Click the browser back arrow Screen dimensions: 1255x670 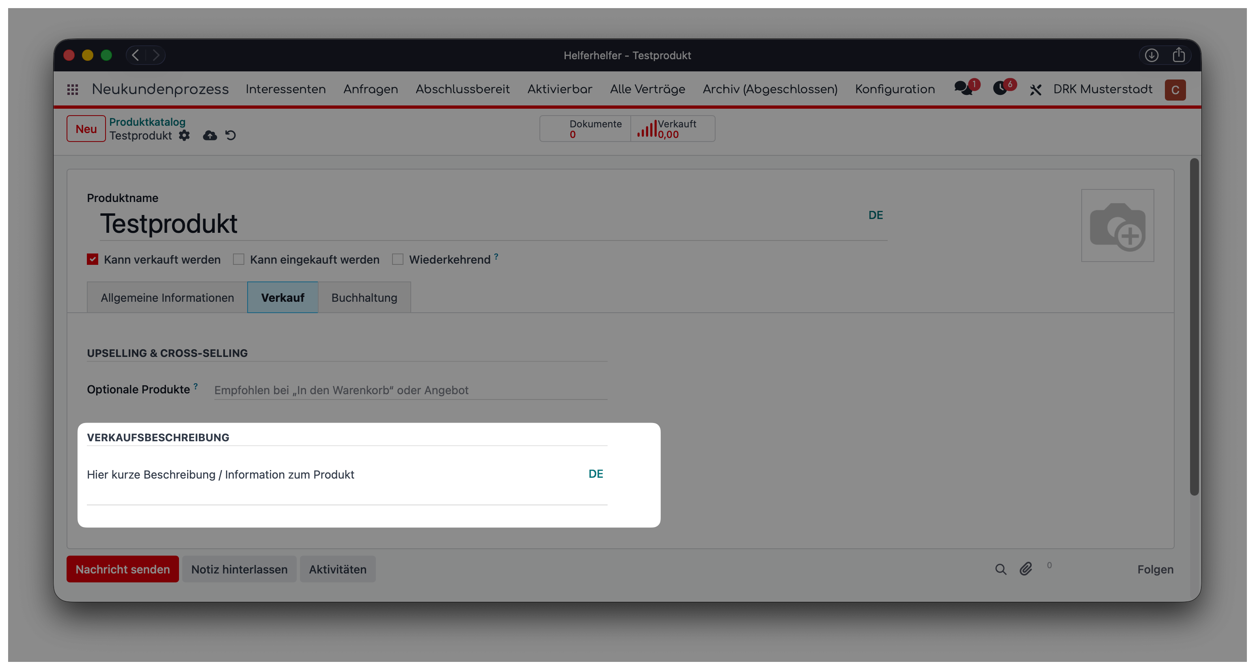pos(136,55)
